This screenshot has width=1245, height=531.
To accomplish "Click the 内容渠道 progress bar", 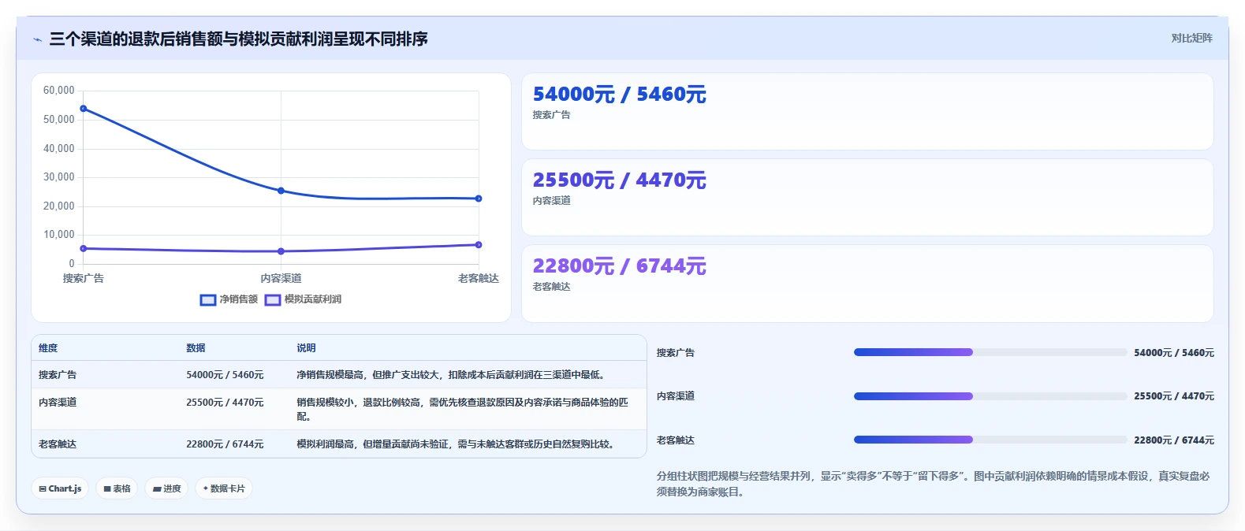I will click(x=990, y=396).
